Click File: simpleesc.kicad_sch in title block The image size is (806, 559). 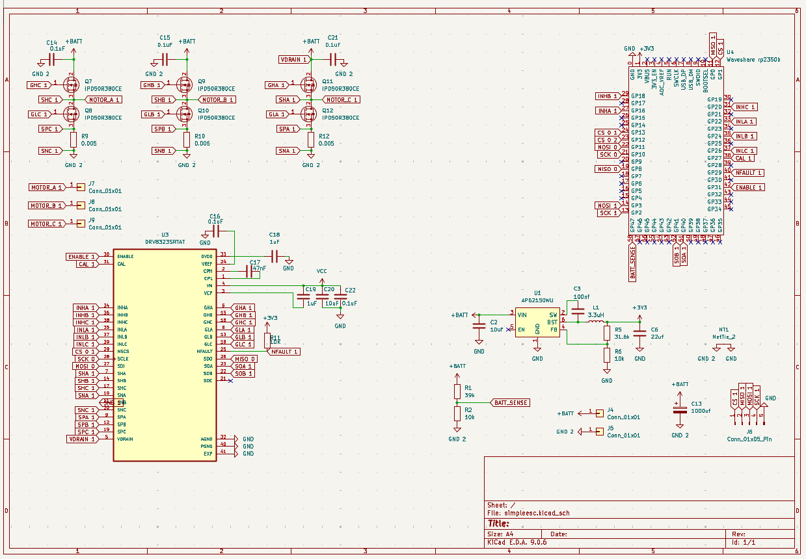(x=528, y=513)
